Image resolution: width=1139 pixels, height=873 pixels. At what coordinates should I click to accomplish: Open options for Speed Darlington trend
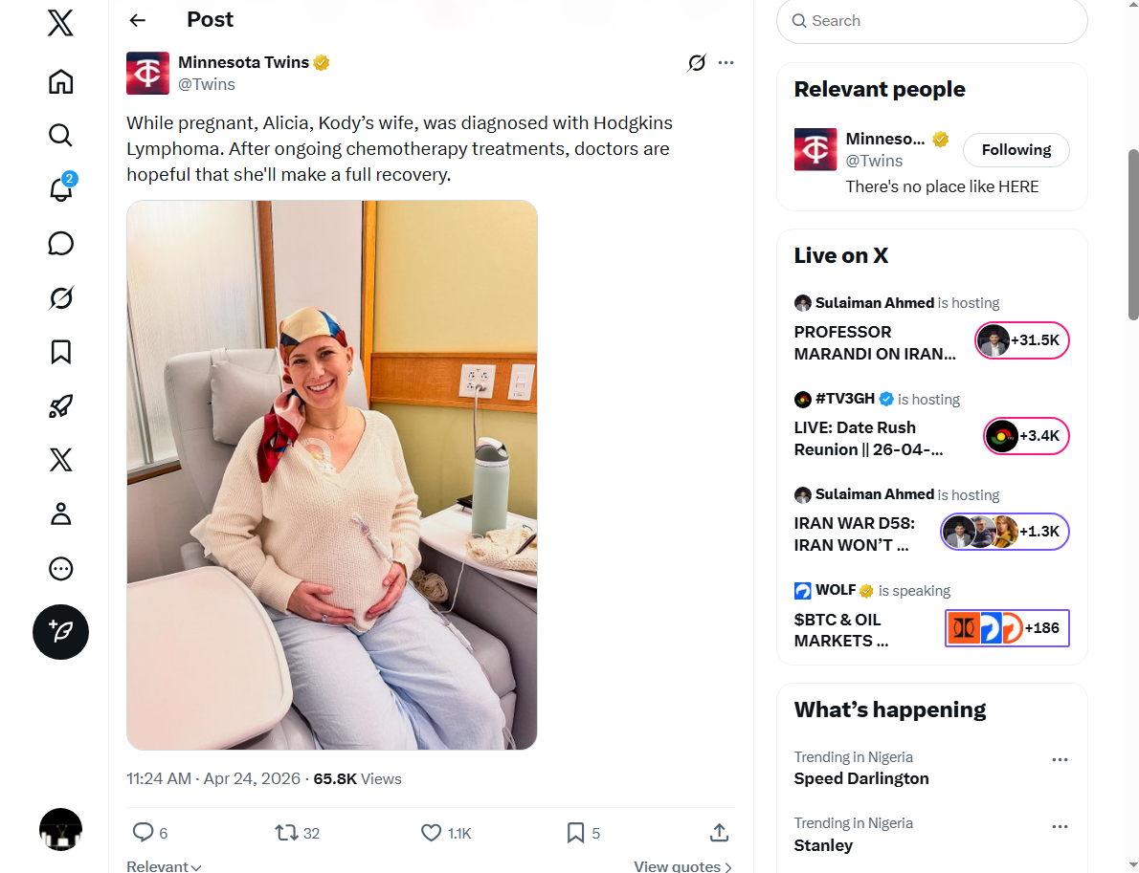1060,760
